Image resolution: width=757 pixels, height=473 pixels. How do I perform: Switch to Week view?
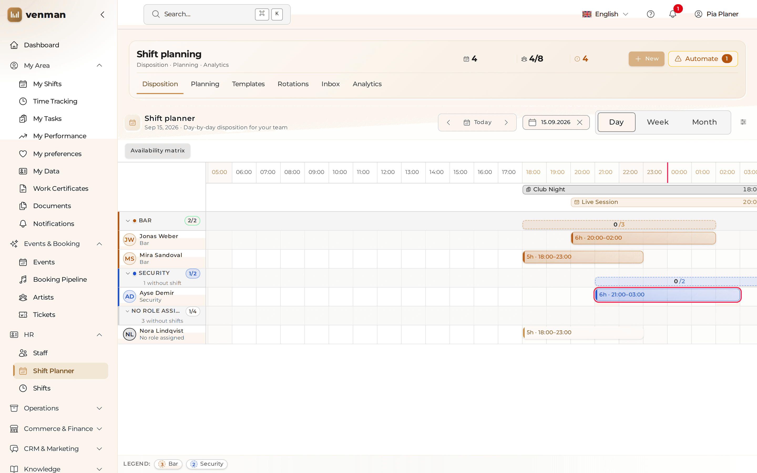658,122
